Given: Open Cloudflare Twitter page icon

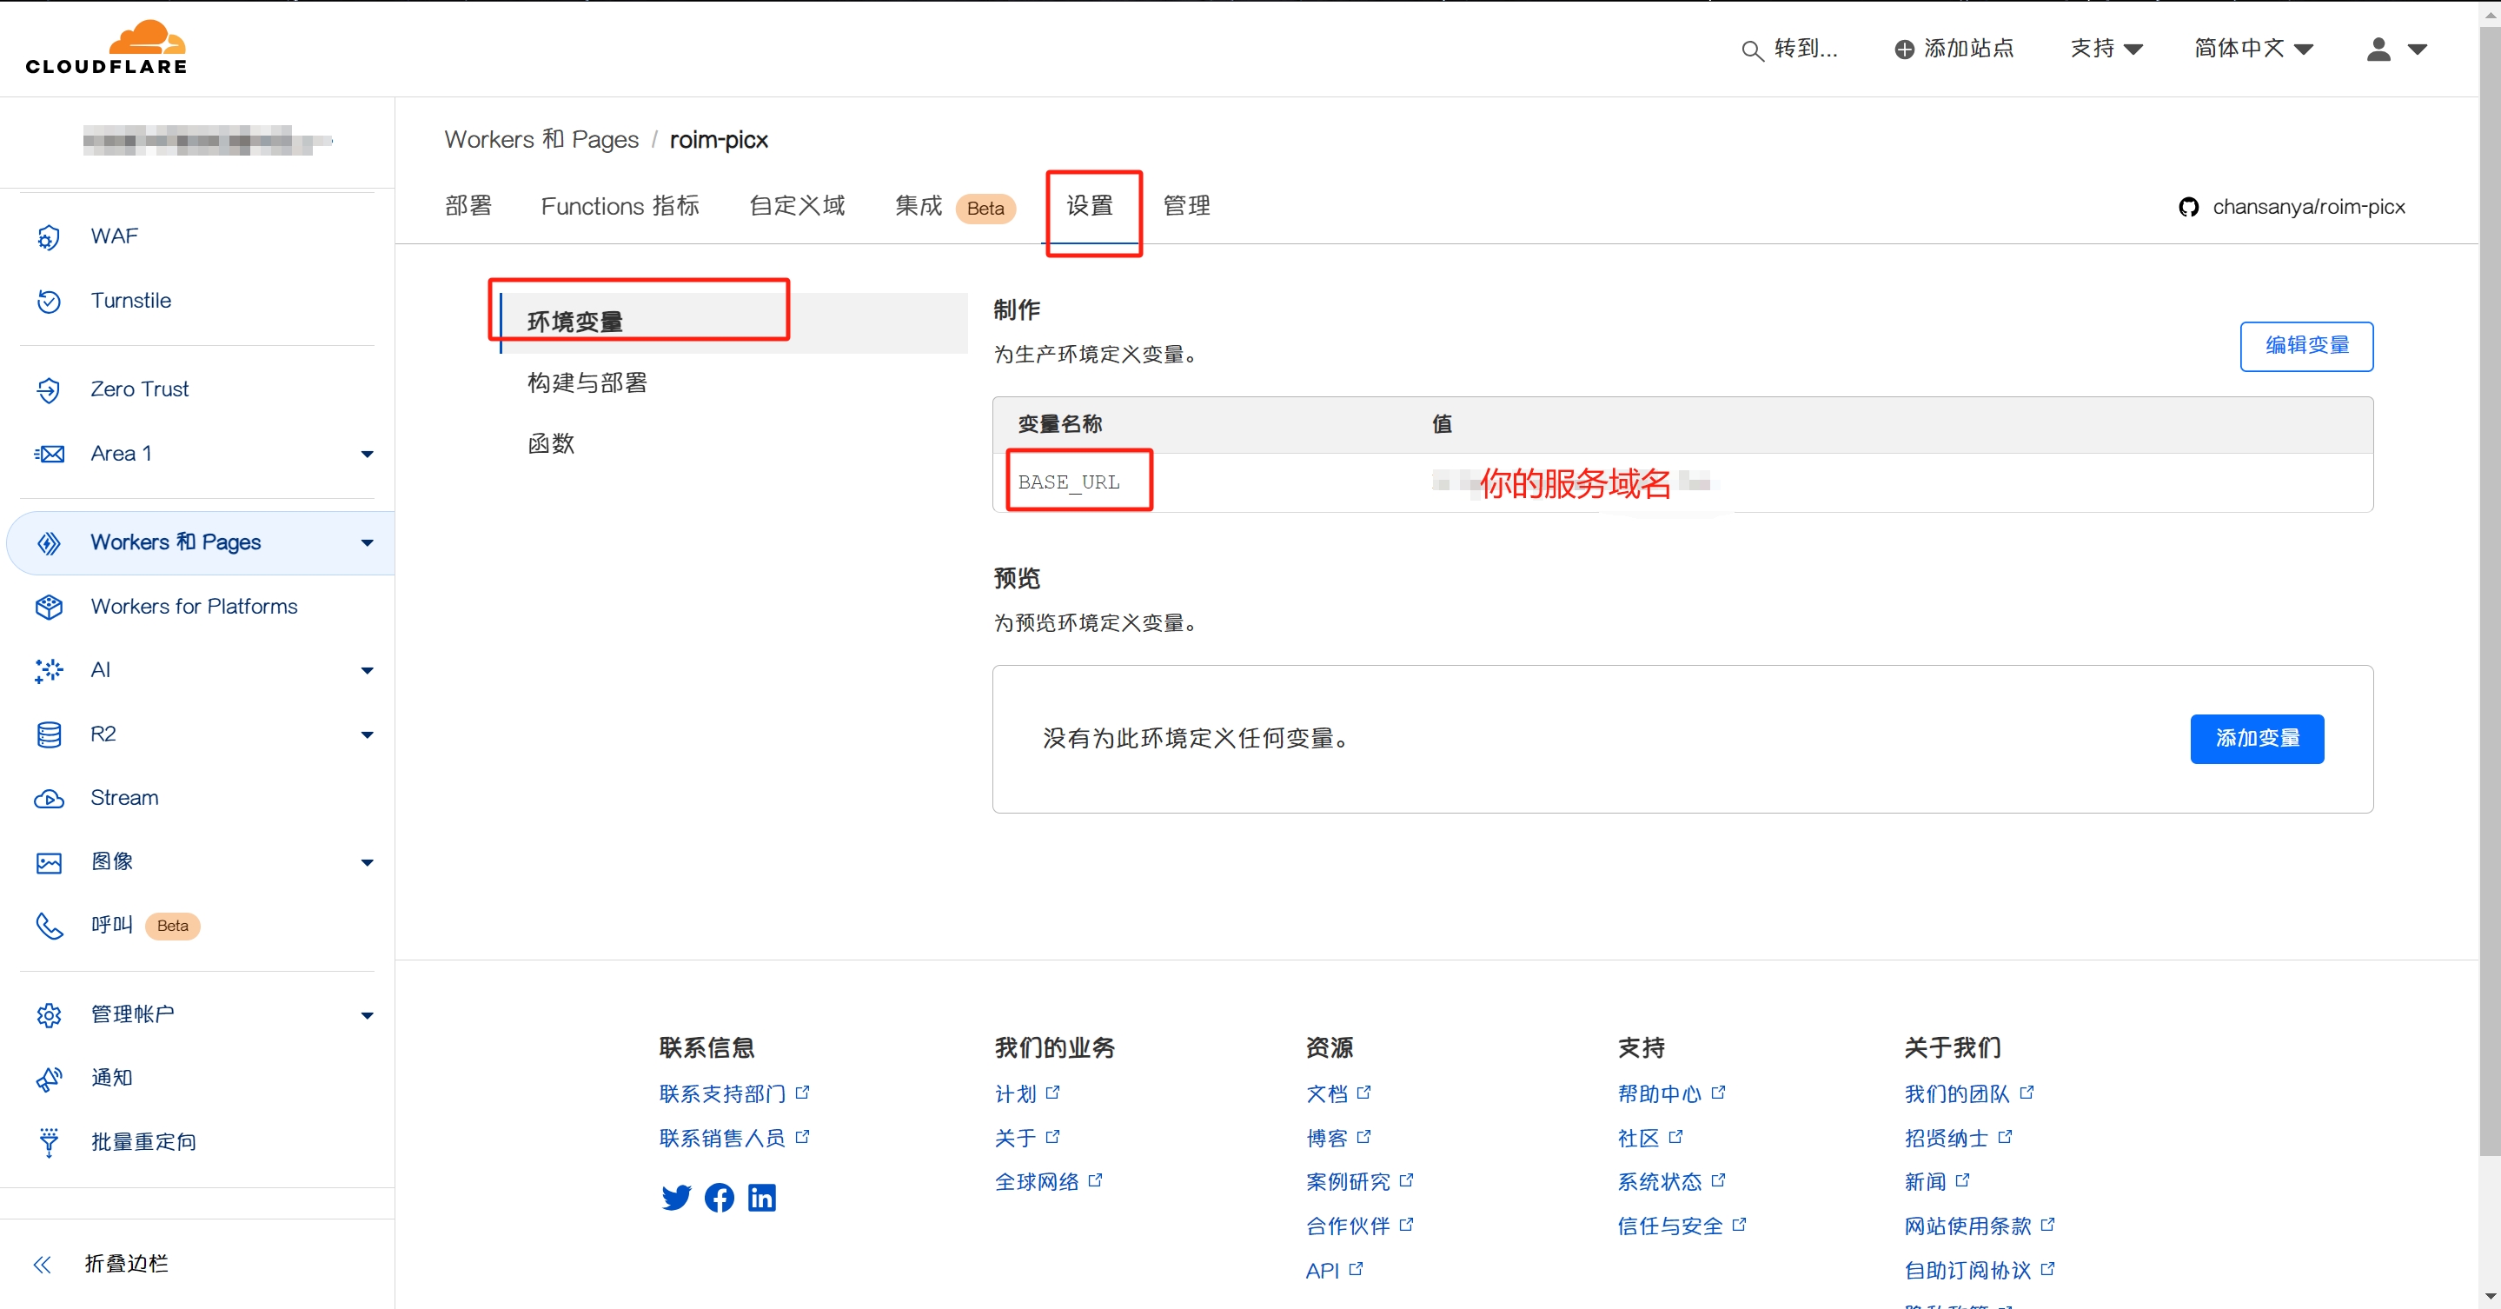Looking at the screenshot, I should 676,1196.
